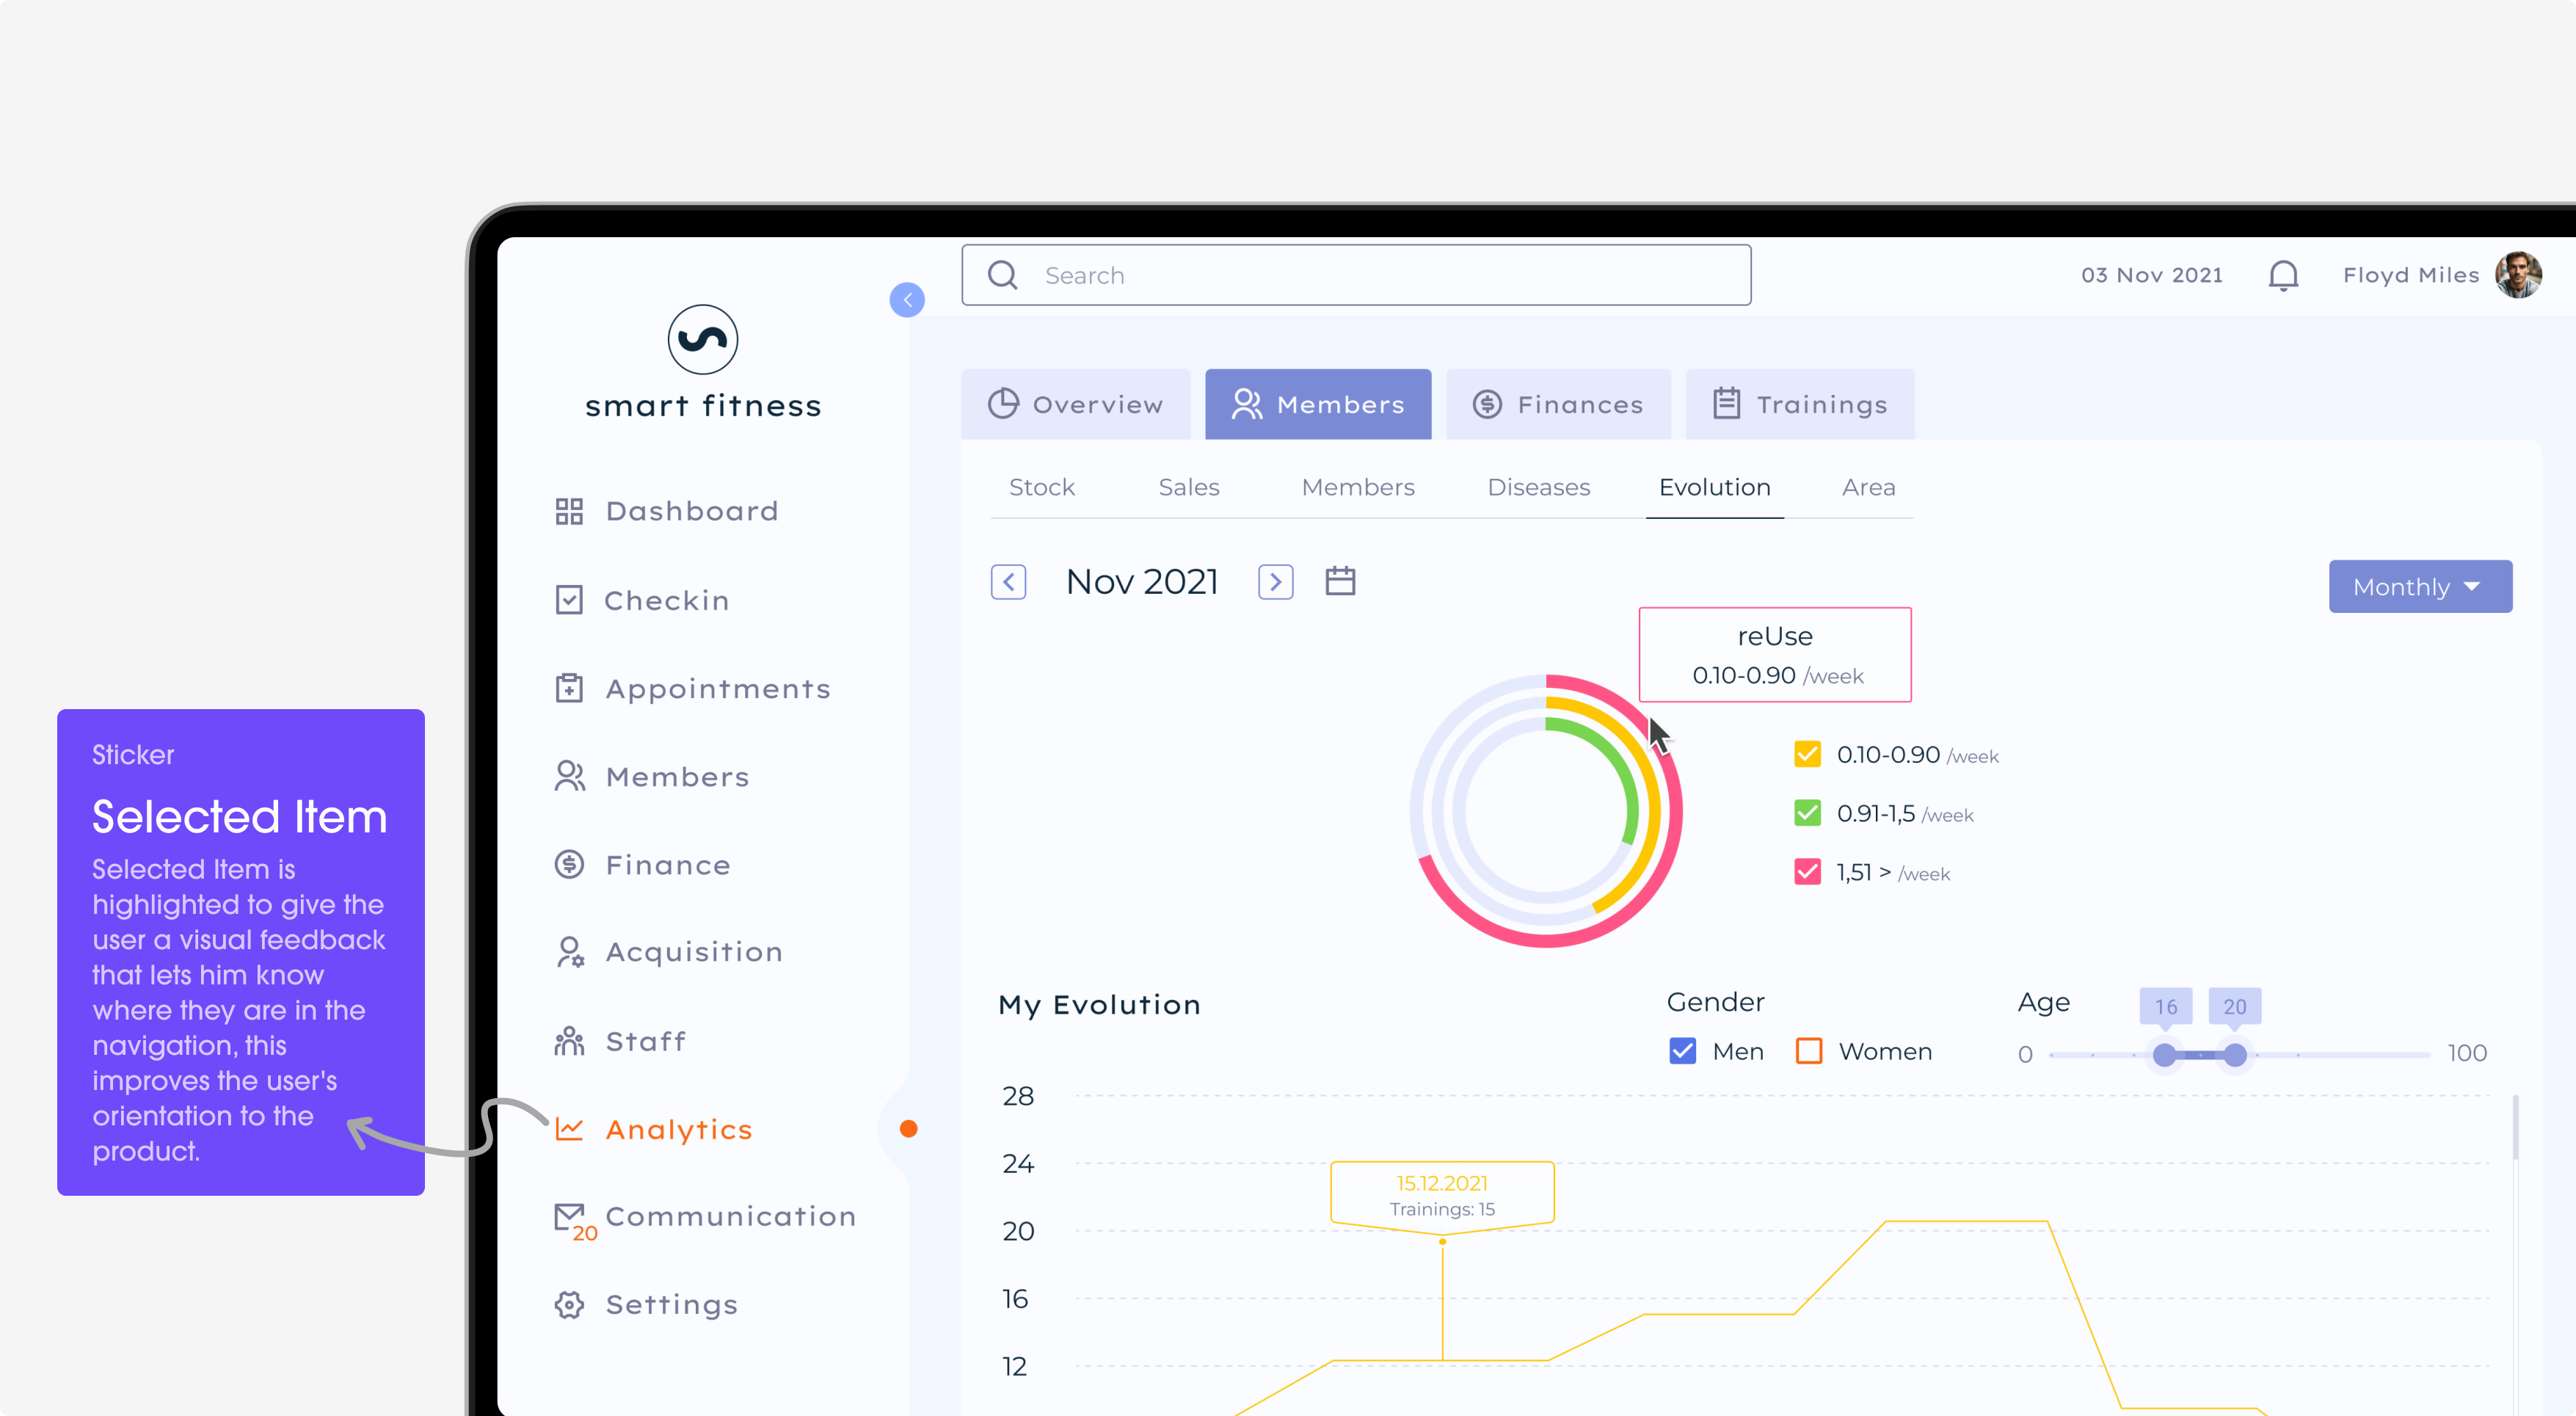Image resolution: width=2576 pixels, height=1416 pixels.
Task: Open notifications via the bell icon
Action: pyautogui.click(x=2283, y=275)
